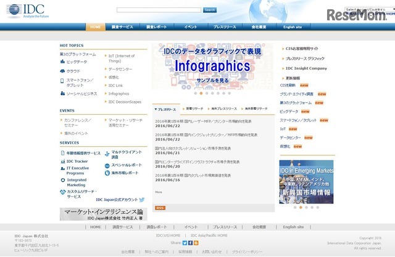Open the 国内タブレットソリューション市場予測 press release
Screen dimensions: 395x257
click(193, 149)
